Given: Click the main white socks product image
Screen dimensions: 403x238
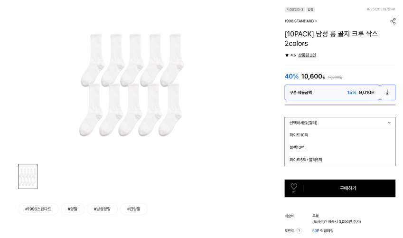Looking at the screenshot, I should 131,85.
